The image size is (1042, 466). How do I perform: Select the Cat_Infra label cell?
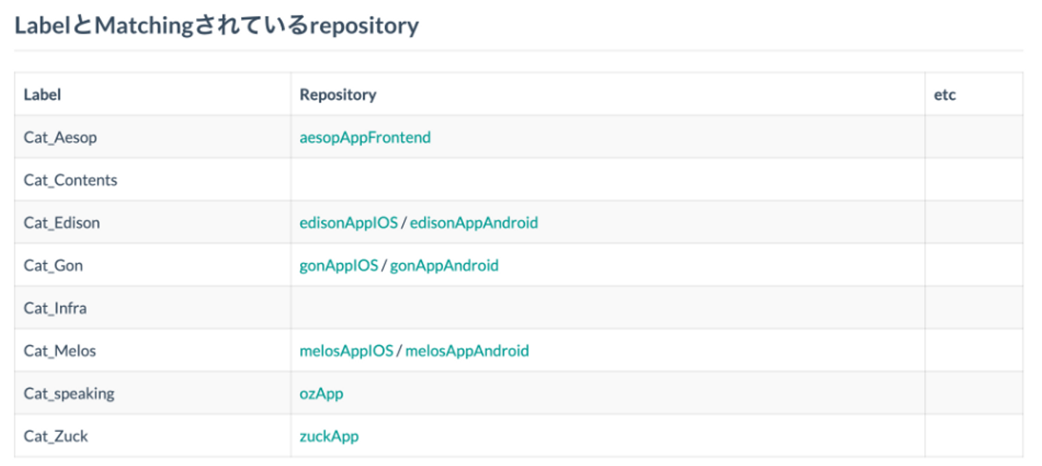(55, 308)
